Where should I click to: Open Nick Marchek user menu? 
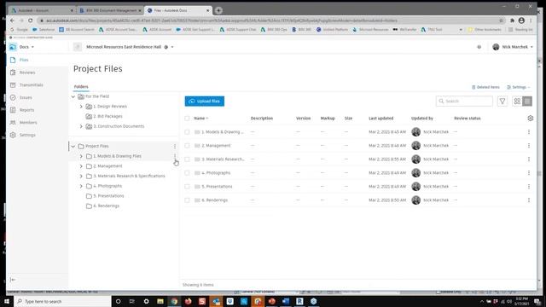513,47
